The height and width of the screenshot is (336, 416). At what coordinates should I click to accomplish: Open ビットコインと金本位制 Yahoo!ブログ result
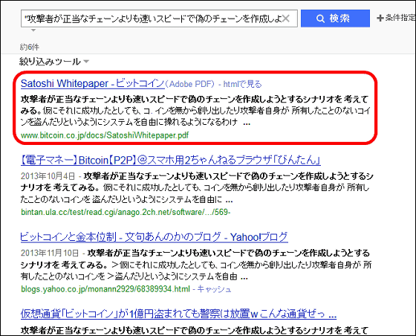[155, 236]
